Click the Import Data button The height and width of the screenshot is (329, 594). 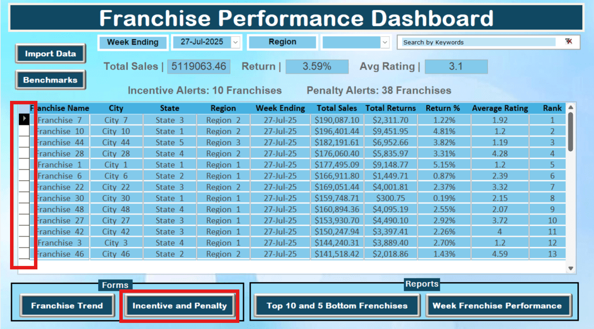pos(50,54)
